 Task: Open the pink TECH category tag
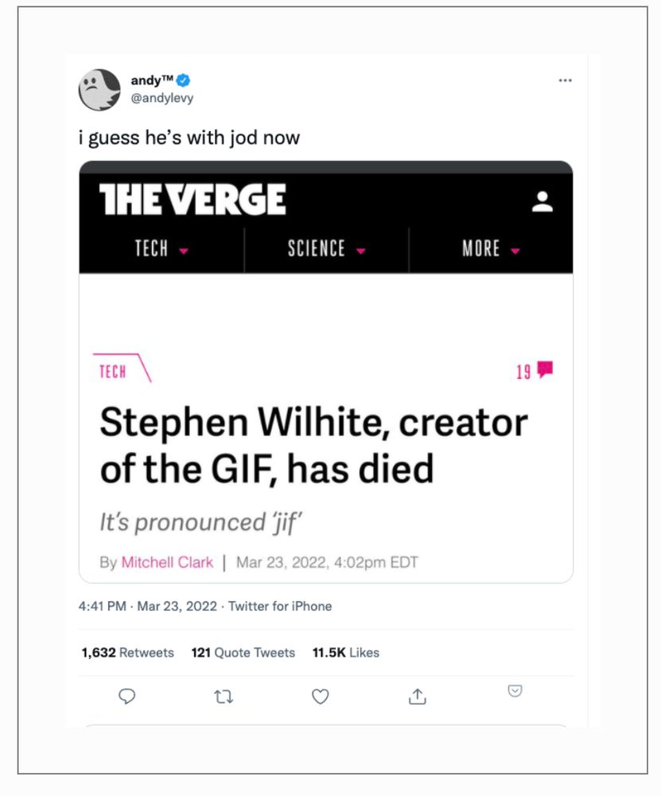coord(113,372)
